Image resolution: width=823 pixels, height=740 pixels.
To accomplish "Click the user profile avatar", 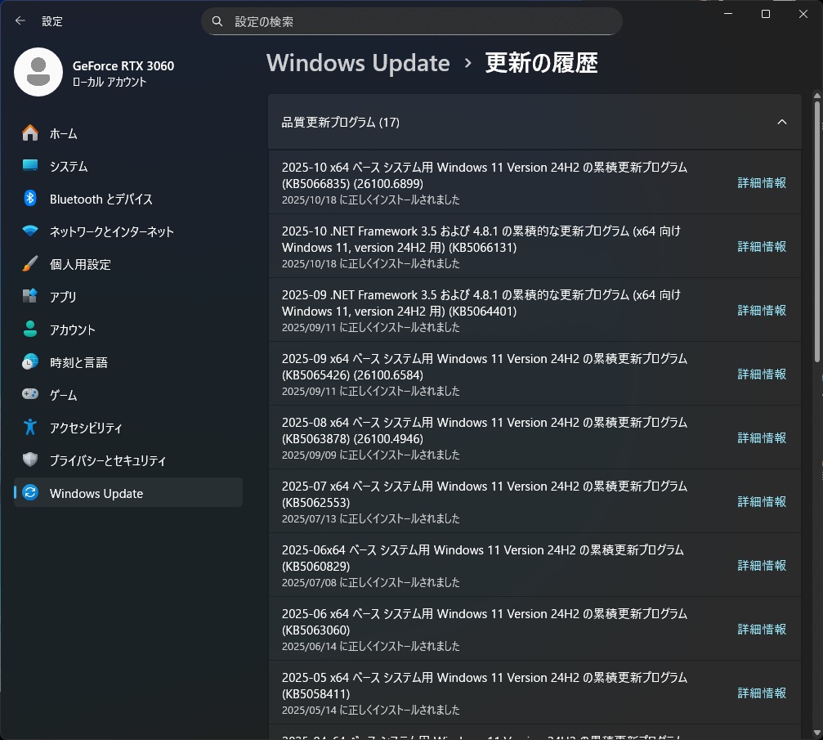I will (x=38, y=72).
